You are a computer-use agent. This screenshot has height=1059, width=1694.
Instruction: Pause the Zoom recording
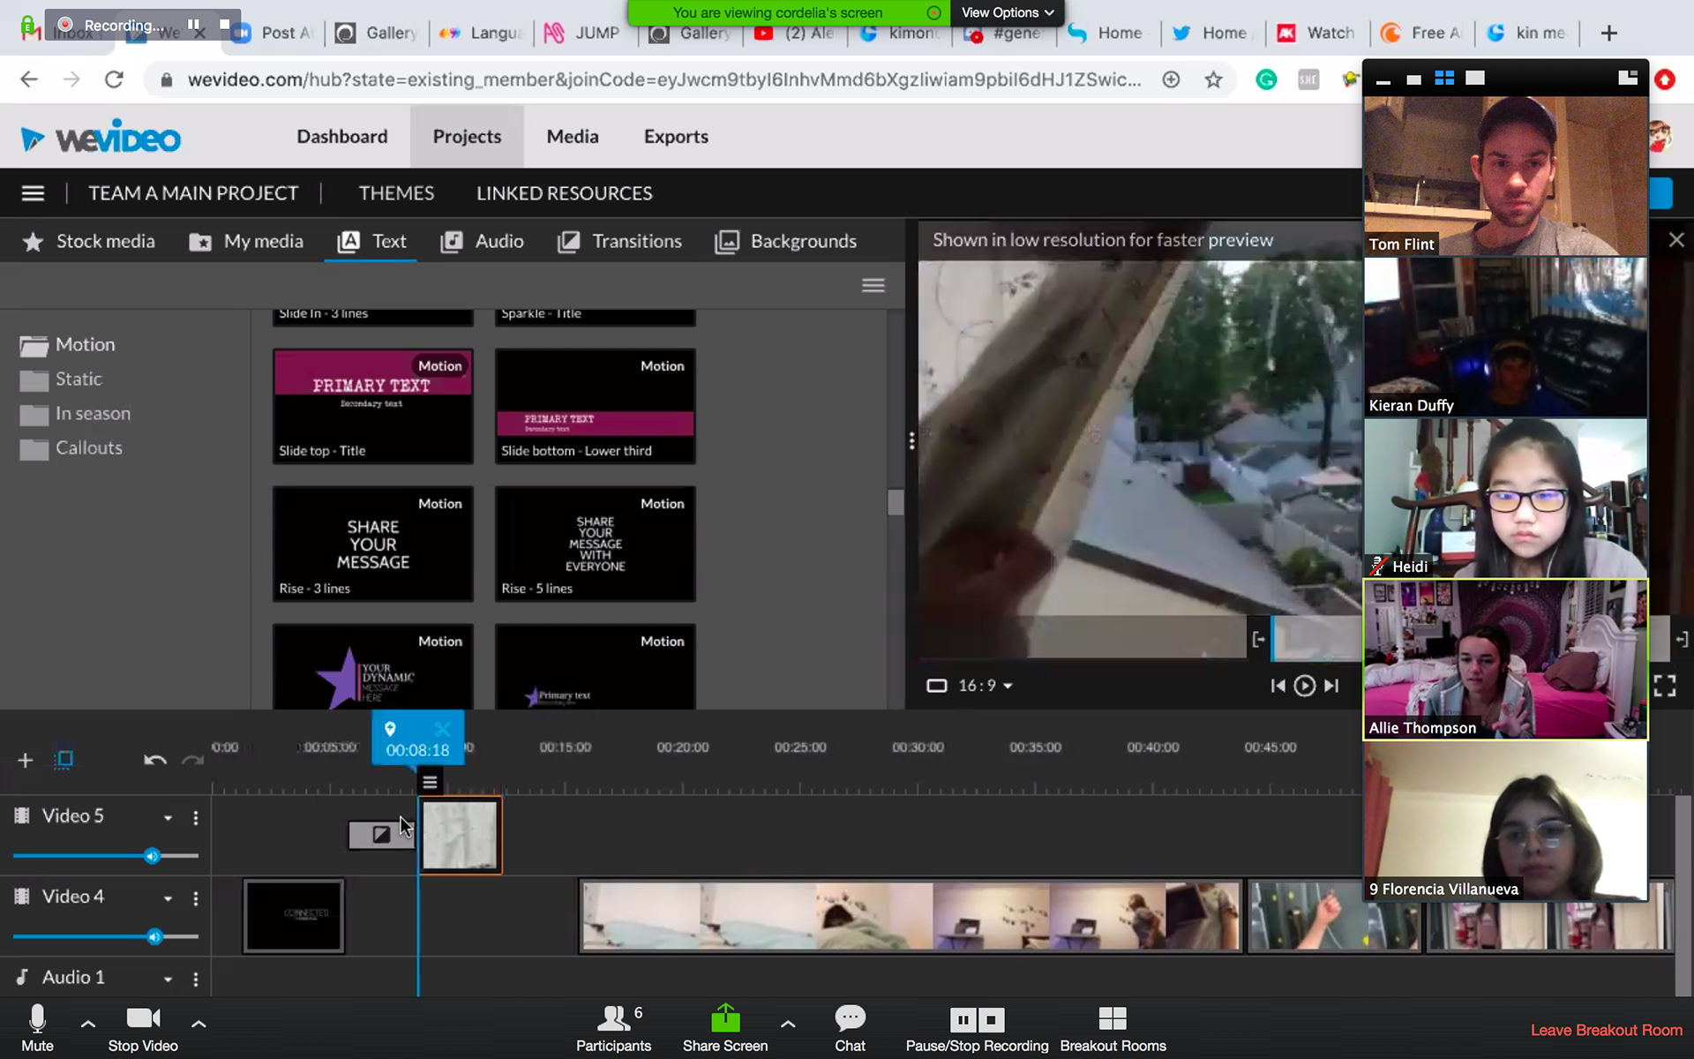pos(963,1020)
